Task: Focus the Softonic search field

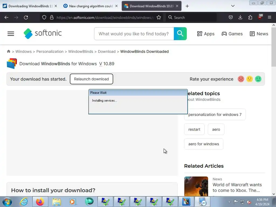Action: coord(134,34)
